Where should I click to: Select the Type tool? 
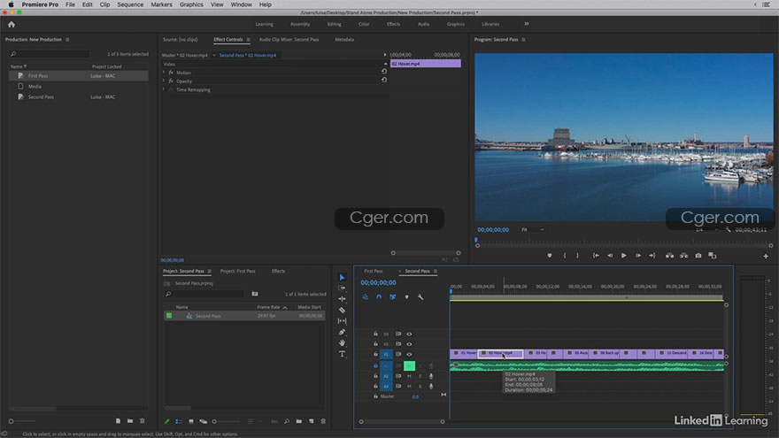[x=342, y=354]
